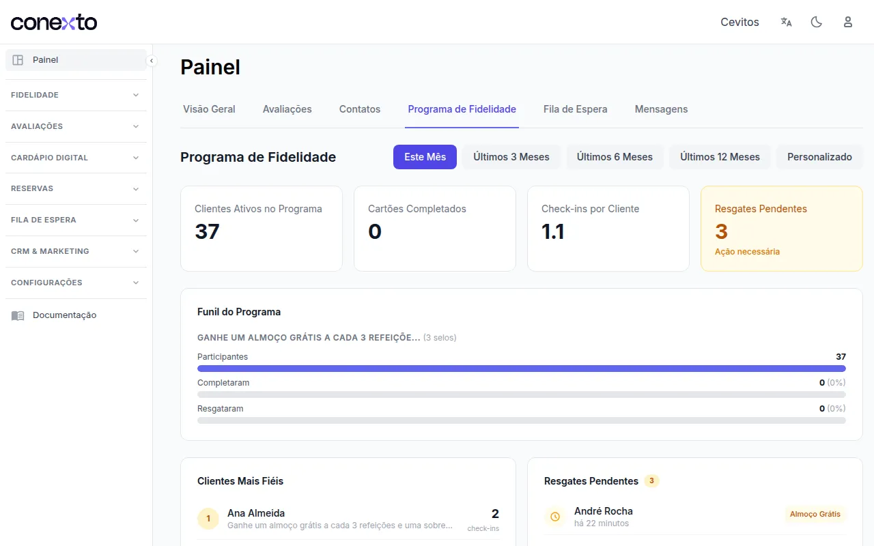This screenshot has height=546, width=874.
Task: Select the Últimos 6 Meses filter
Action: pyautogui.click(x=615, y=157)
